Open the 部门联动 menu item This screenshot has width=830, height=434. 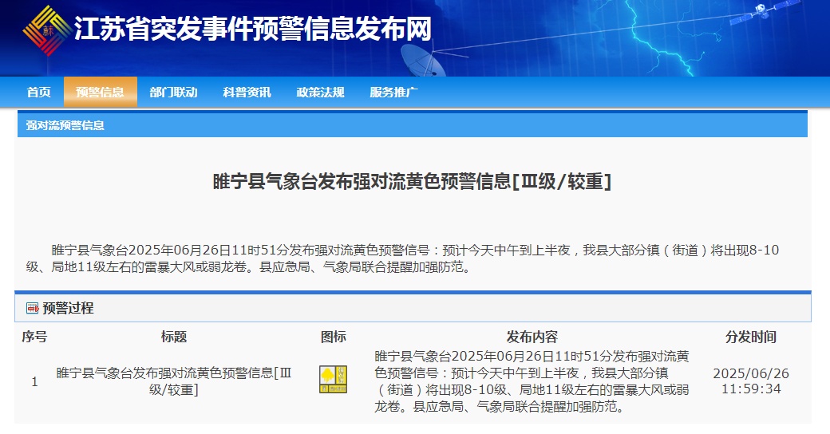point(174,92)
